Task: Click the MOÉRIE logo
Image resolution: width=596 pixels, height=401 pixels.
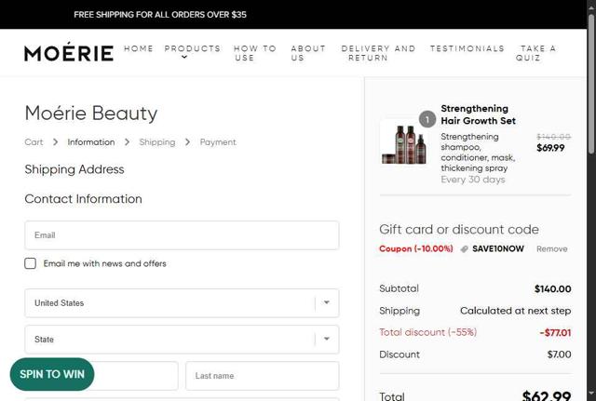Action: (x=69, y=52)
